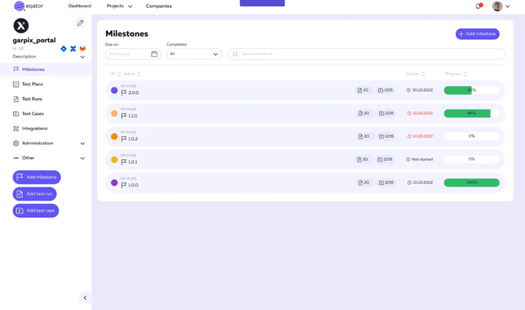The height and width of the screenshot is (310, 525).
Task: Click the test cases 1235 badge for 2.0.0
Action: 386,90
